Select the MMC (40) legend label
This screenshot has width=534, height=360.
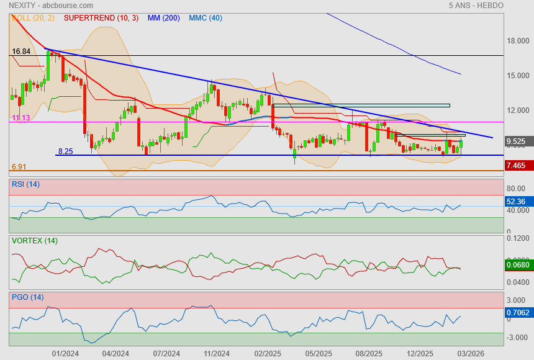[x=205, y=18]
